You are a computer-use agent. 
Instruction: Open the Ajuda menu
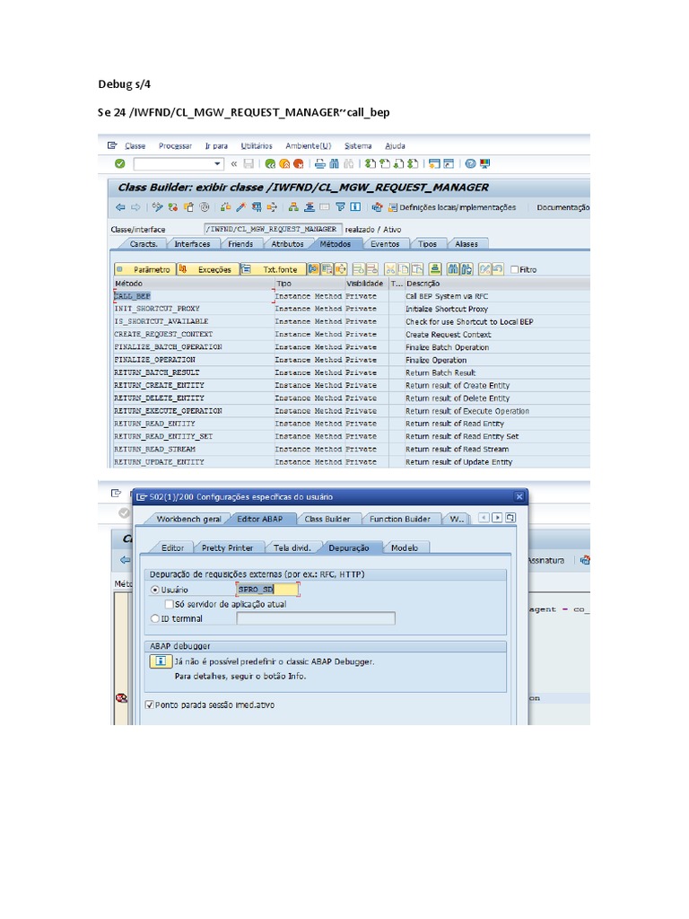(x=395, y=146)
